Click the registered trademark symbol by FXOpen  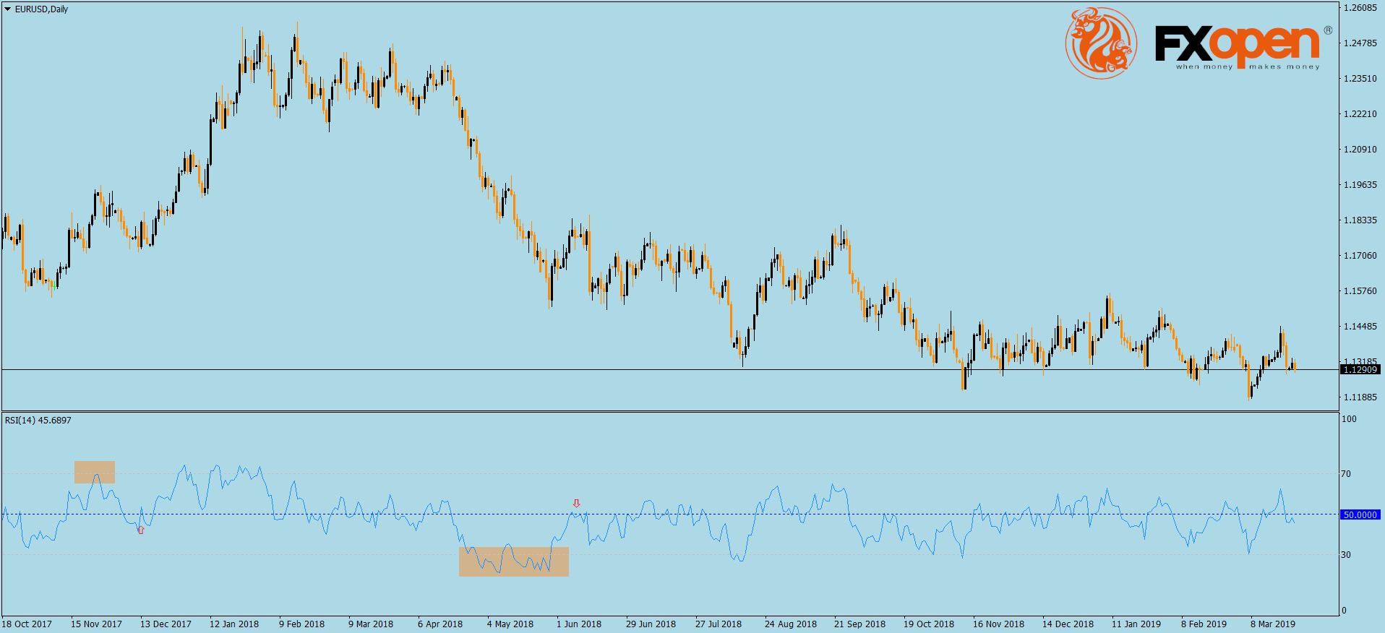click(1328, 30)
